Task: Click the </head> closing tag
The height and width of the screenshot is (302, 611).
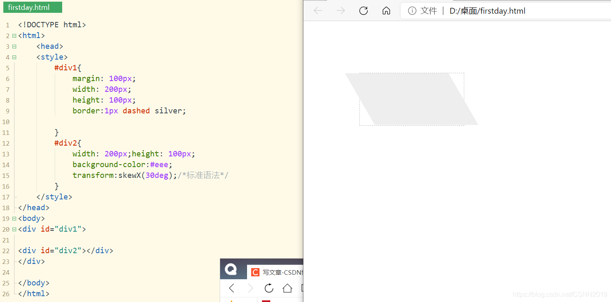Action: (x=34, y=208)
